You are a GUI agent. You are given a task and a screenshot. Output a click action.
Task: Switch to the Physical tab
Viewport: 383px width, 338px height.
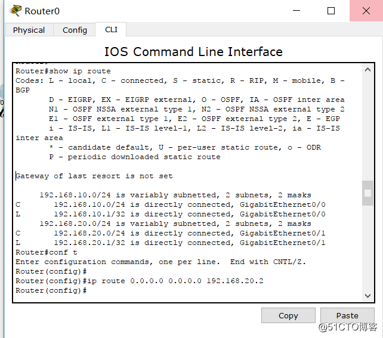coord(29,30)
